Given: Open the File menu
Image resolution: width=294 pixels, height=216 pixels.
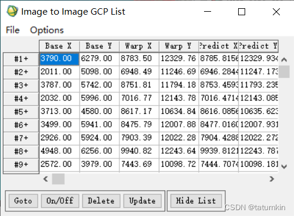Looking at the screenshot, I should point(13,30).
